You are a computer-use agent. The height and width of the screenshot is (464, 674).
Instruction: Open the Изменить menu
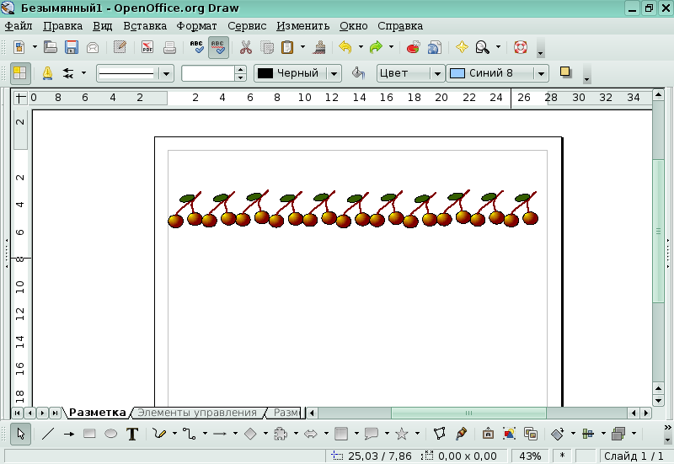tap(302, 26)
